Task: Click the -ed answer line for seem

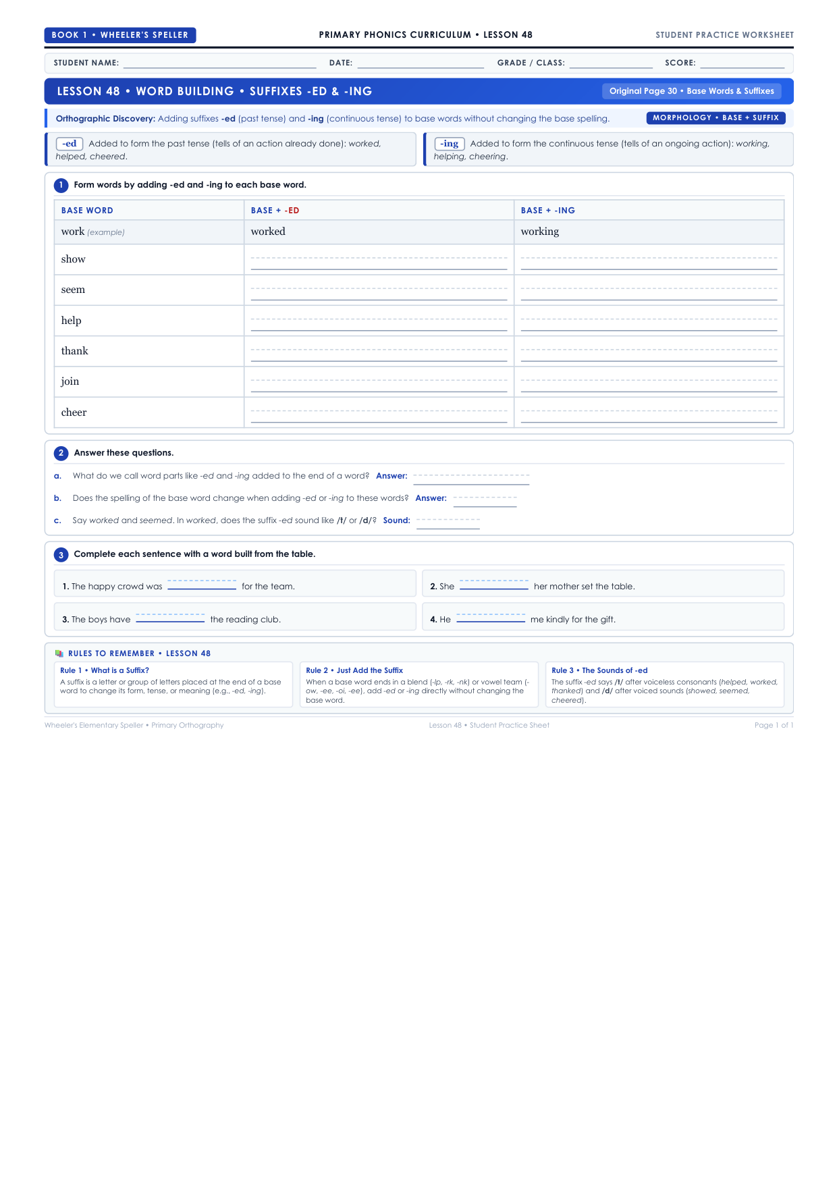Action: click(x=379, y=294)
